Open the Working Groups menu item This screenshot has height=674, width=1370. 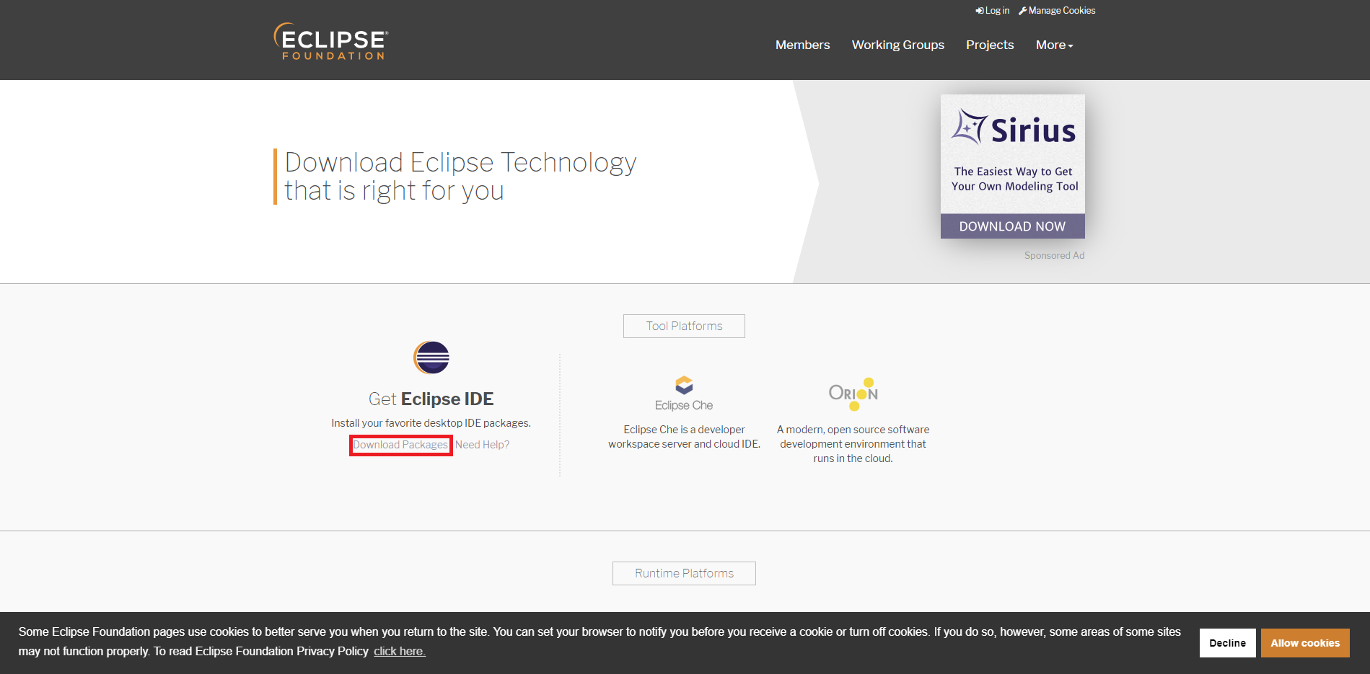coord(897,45)
